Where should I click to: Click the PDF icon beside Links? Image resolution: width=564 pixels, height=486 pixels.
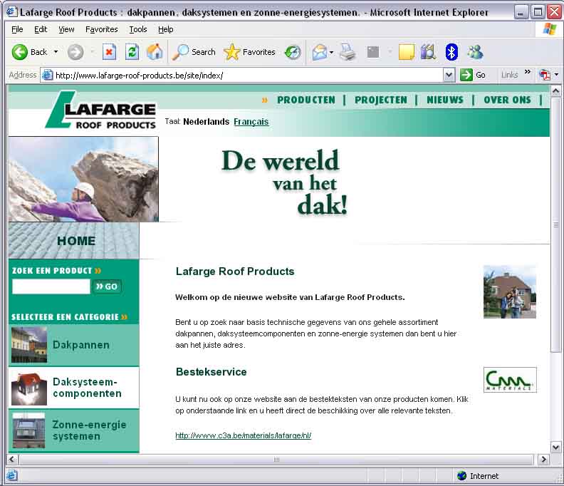pos(545,75)
